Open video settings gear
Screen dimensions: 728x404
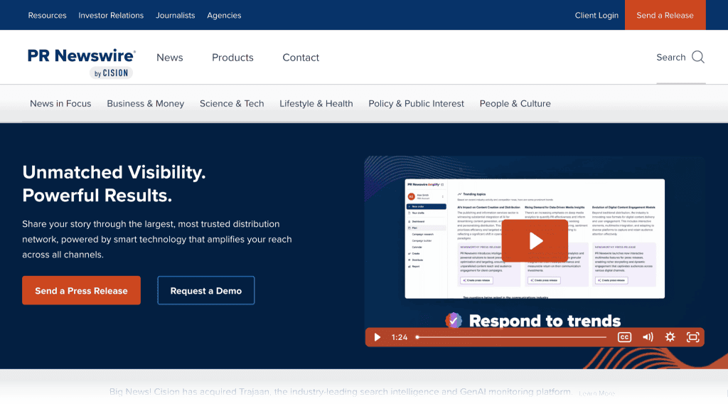tap(670, 337)
